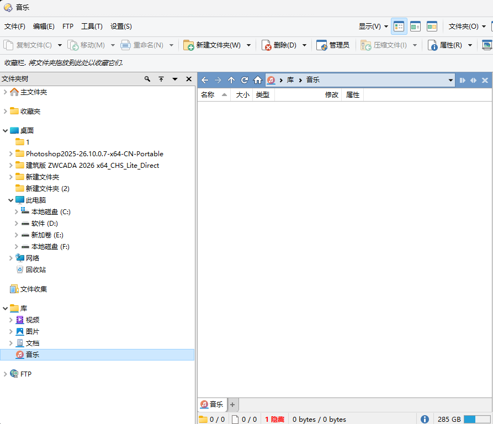Open a new tab with the plus button
This screenshot has height=424, width=493.
pyautogui.click(x=232, y=404)
